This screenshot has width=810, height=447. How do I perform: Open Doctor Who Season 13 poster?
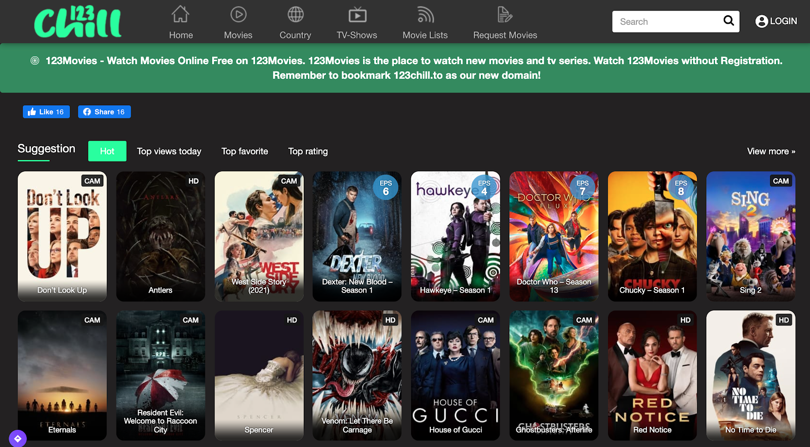554,236
